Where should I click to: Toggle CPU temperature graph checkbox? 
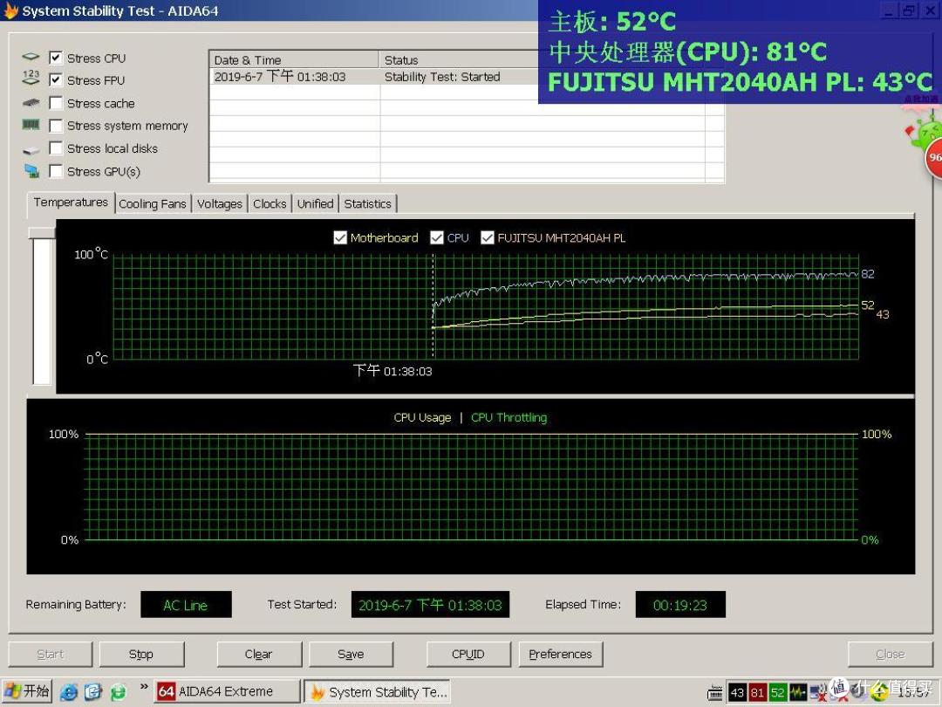437,237
